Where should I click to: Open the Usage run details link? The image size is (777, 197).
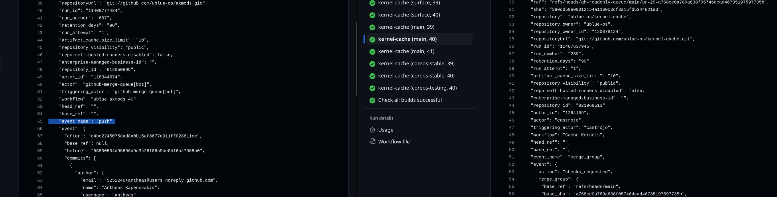(386, 130)
